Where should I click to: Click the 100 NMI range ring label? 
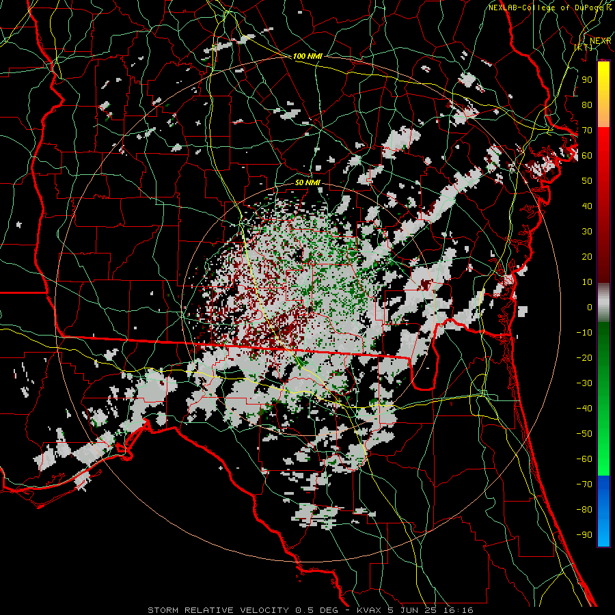[307, 57]
